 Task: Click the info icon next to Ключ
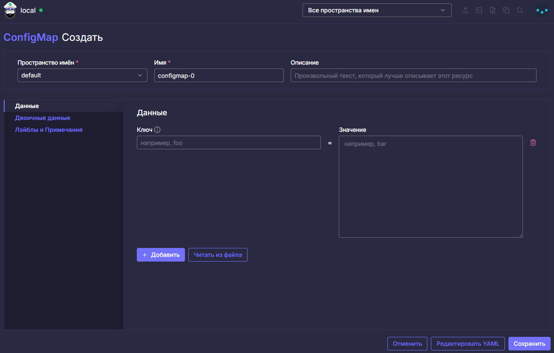(x=157, y=130)
